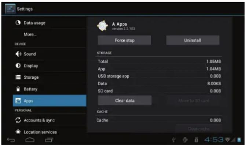Click the Cache 0.00B row
245x145 pixels.
click(x=159, y=120)
